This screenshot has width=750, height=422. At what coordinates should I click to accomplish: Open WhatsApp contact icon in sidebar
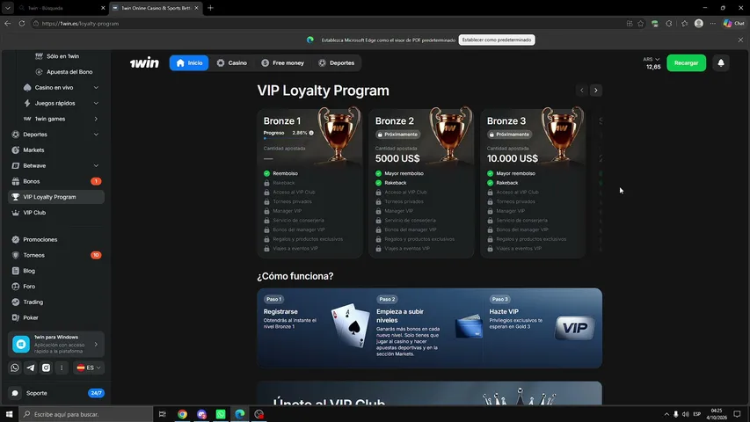click(x=15, y=367)
